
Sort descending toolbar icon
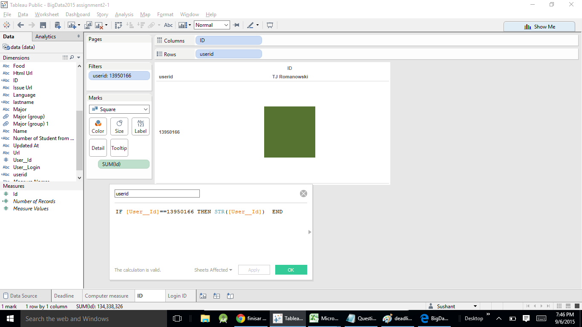coord(141,25)
